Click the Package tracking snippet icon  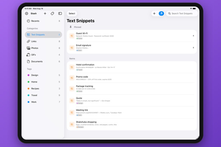coord(72,89)
